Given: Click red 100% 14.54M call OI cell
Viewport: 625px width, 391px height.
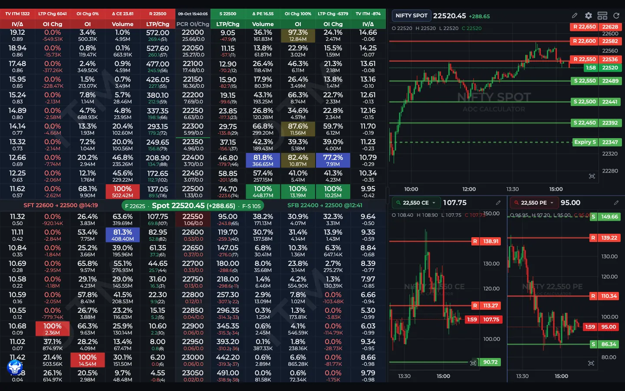Looking at the screenshot, I should tap(88, 361).
